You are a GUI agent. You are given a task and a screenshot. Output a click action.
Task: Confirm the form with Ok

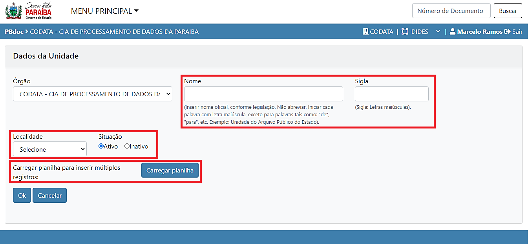pyautogui.click(x=22, y=195)
